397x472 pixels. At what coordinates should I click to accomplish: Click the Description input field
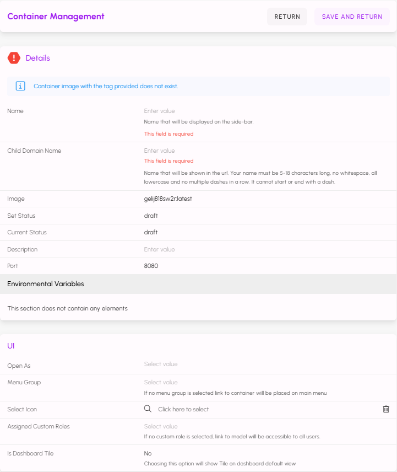[x=264, y=249]
